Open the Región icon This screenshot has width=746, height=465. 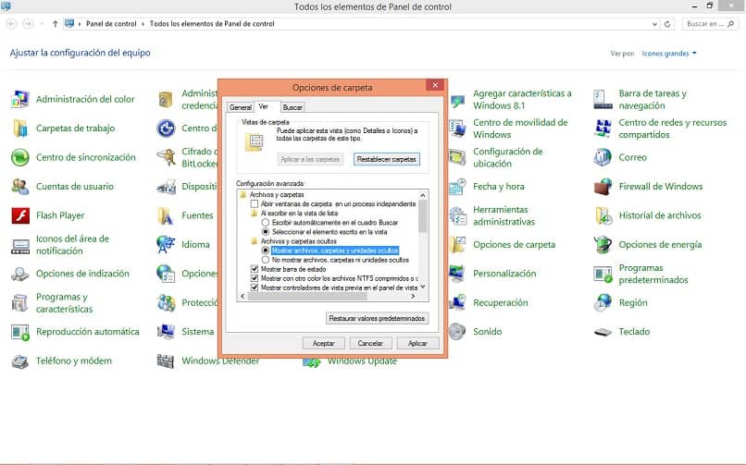(x=603, y=302)
